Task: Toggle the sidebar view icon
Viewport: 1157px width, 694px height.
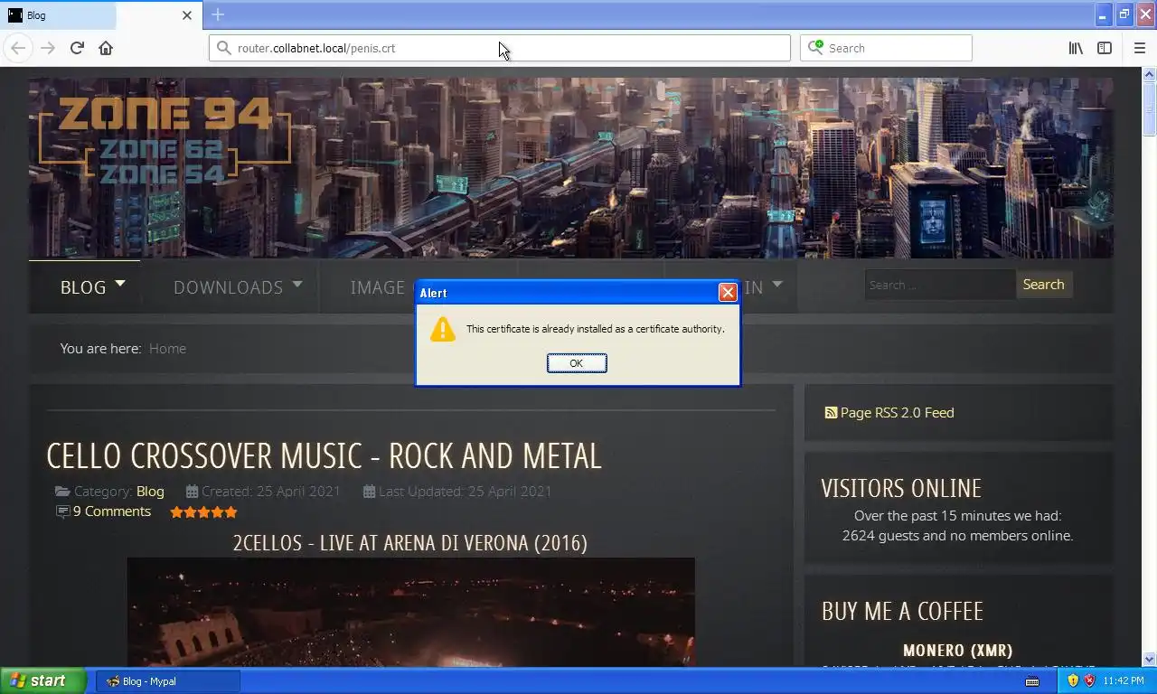Action: coord(1105,48)
